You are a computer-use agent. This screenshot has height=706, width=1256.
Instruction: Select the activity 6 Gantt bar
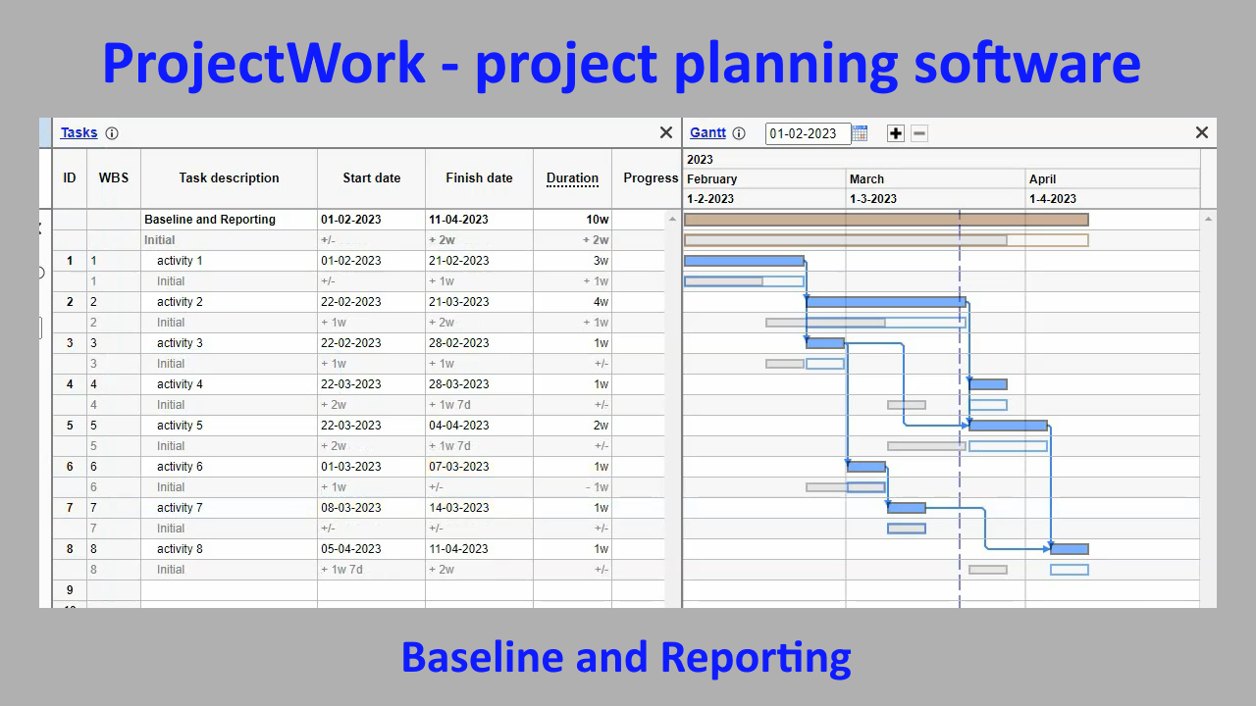coord(866,467)
